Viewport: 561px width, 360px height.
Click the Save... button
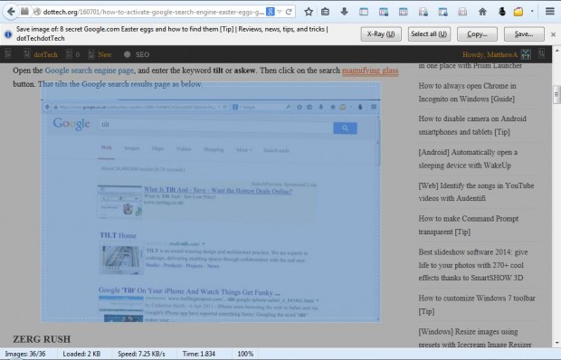coord(524,34)
